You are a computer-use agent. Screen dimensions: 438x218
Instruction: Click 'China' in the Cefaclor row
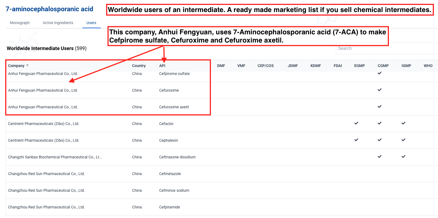[x=137, y=124]
